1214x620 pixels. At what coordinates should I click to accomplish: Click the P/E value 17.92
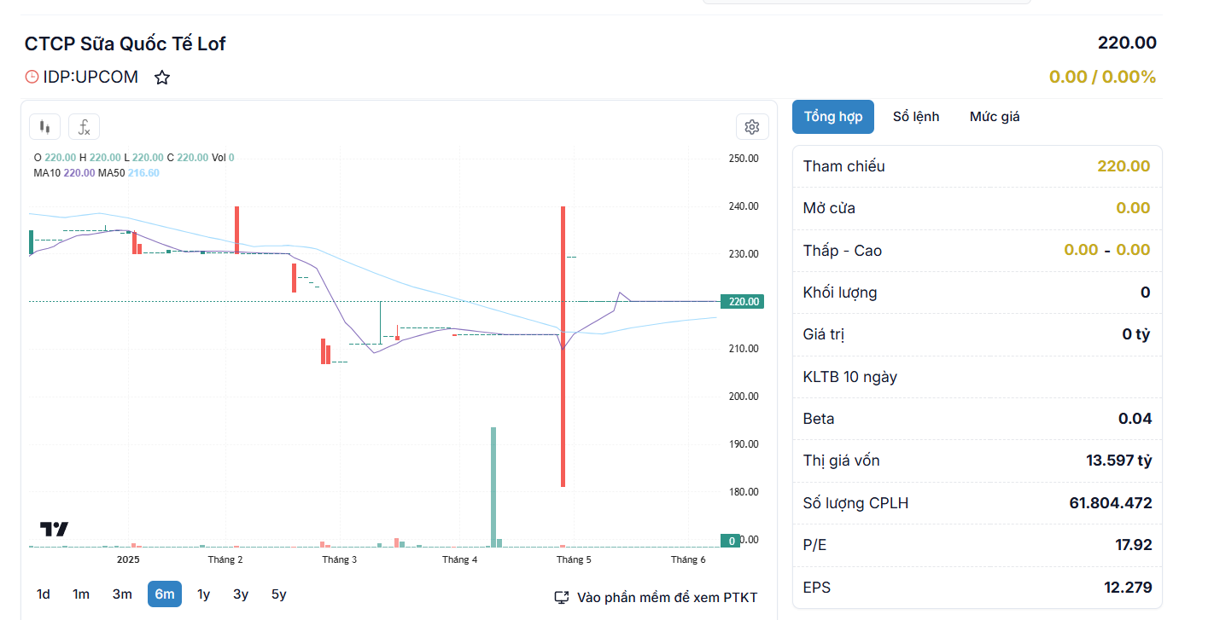pyautogui.click(x=1133, y=545)
